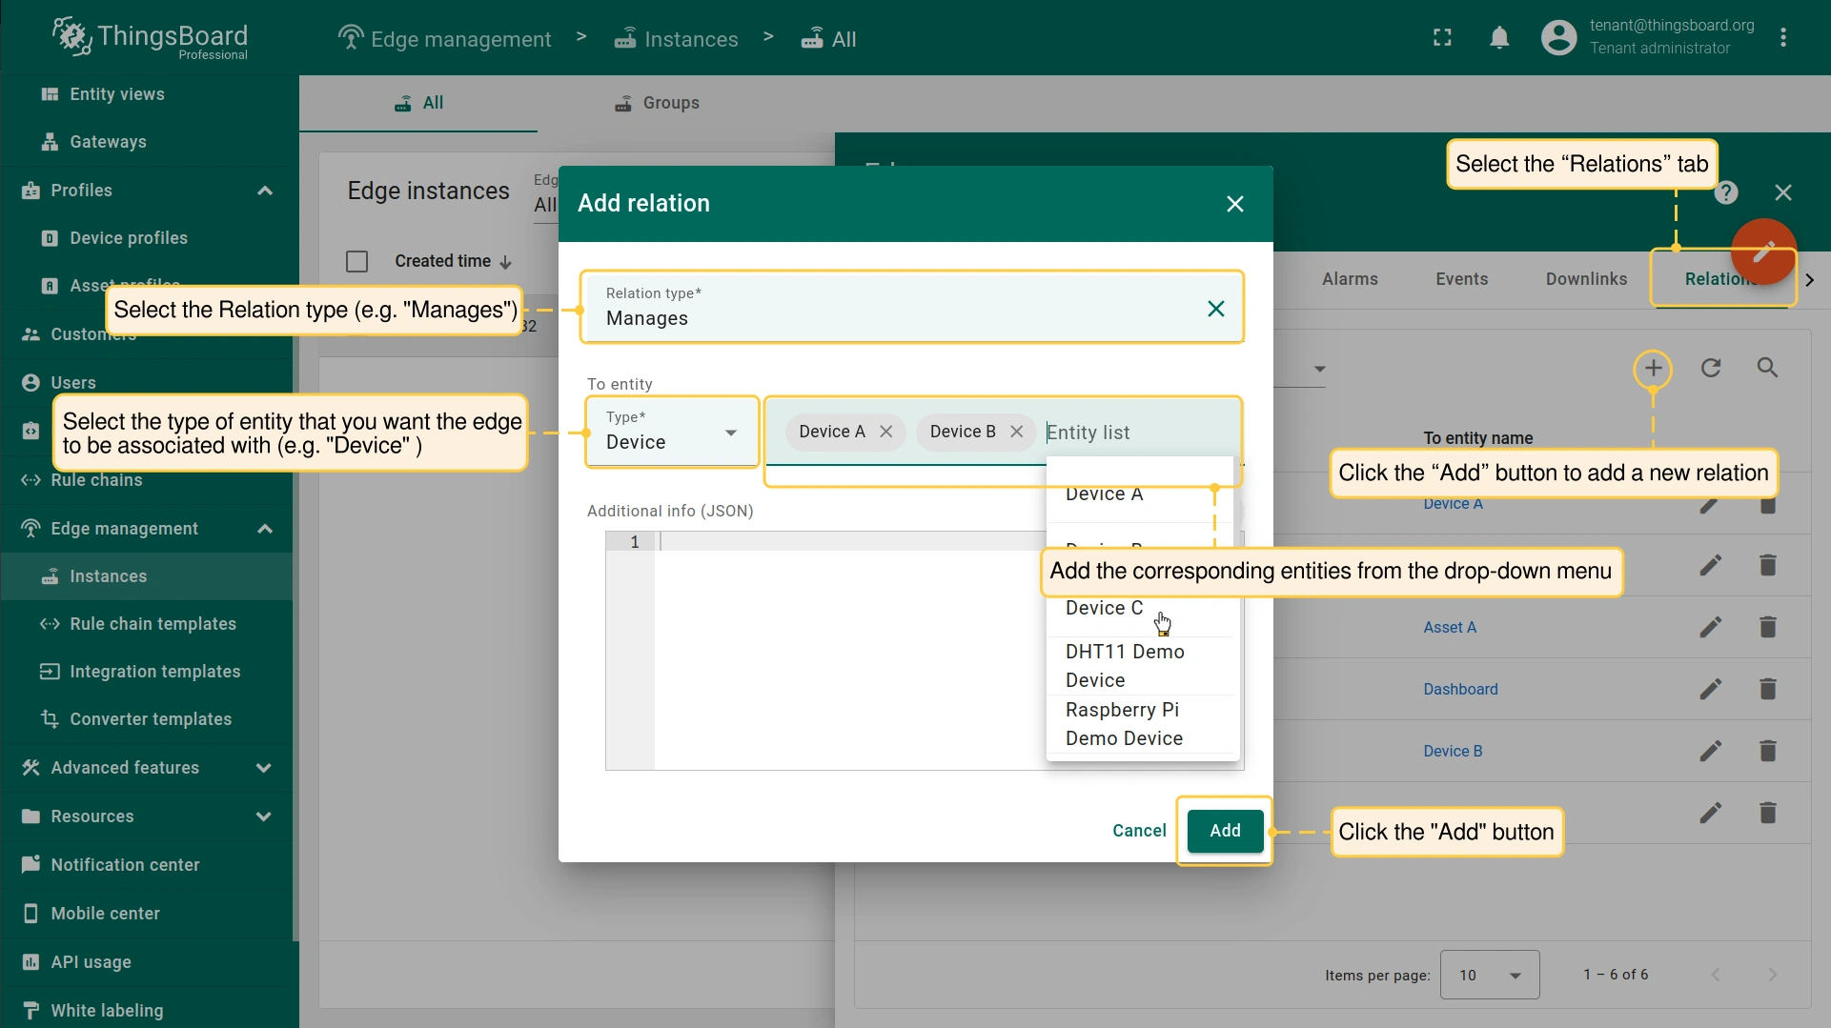This screenshot has width=1831, height=1028.
Task: Click the plus icon to add relation
Action: pos(1653,369)
